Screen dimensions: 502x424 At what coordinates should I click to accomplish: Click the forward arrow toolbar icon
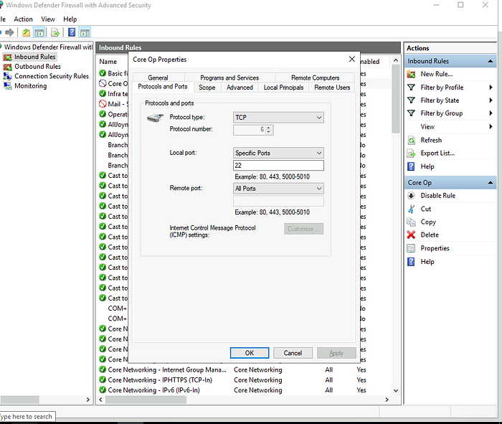click(9, 32)
